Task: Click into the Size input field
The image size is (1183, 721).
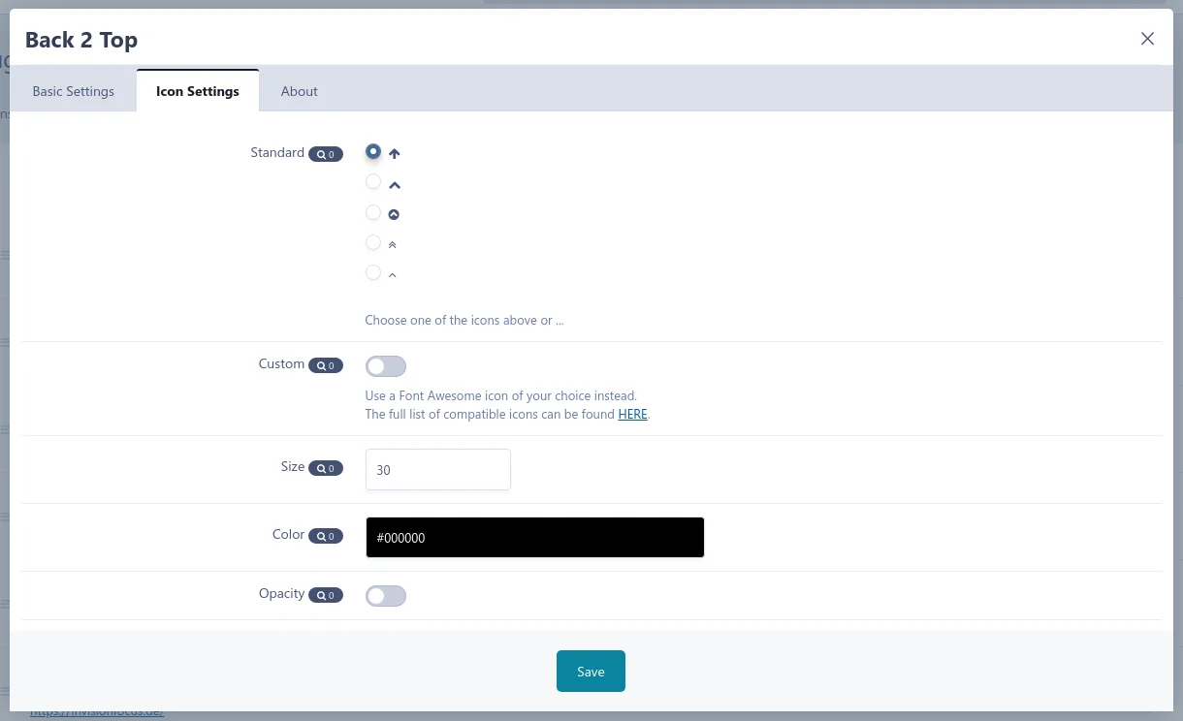Action: point(437,470)
